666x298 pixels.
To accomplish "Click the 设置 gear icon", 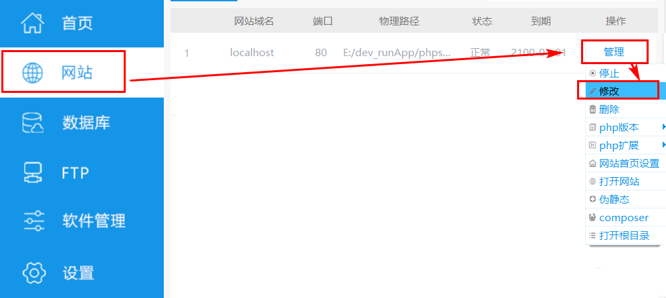I will click(33, 272).
